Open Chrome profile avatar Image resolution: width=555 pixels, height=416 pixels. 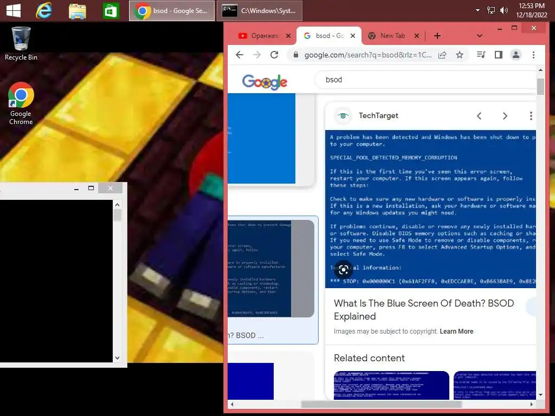(x=516, y=55)
